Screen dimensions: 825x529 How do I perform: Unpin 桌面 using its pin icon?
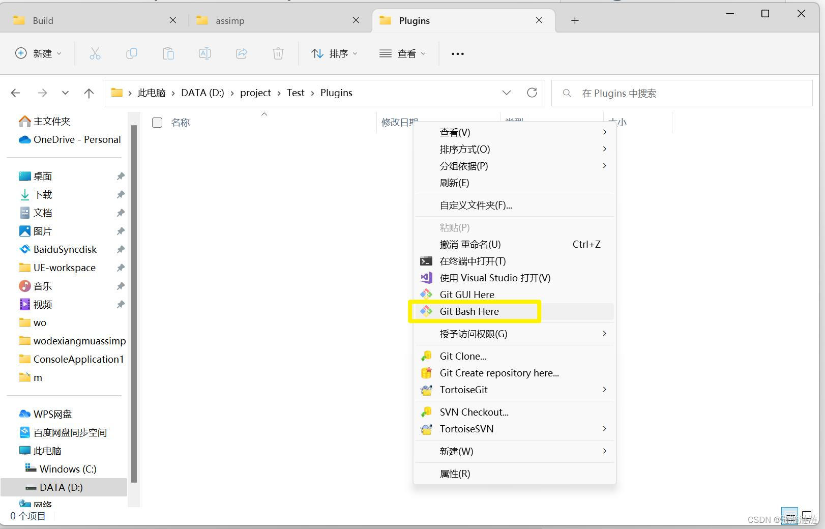point(121,177)
